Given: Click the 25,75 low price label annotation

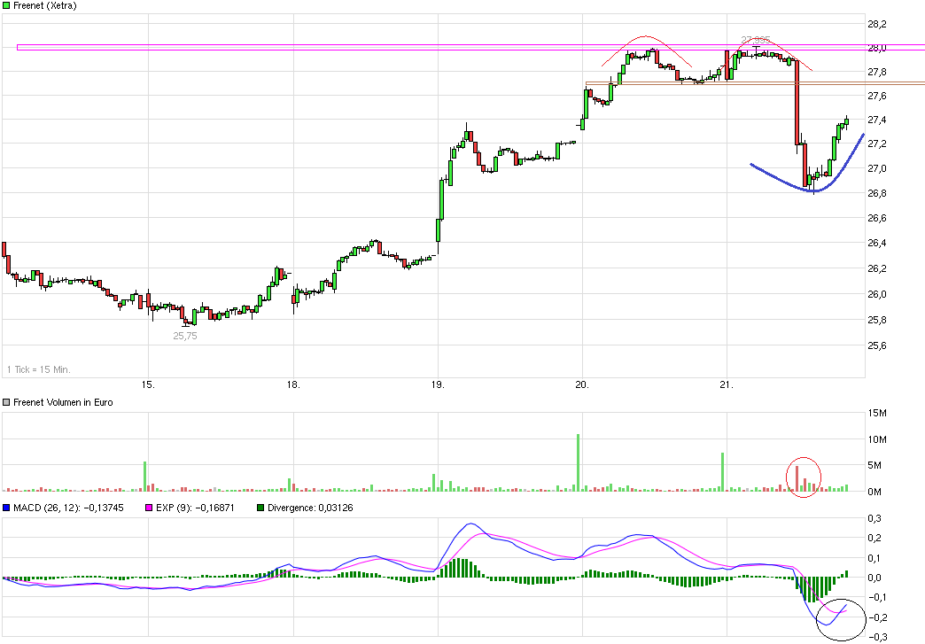Looking at the screenshot, I should point(184,335).
